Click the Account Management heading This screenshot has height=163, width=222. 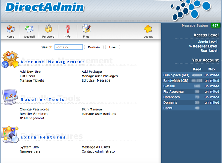point(52,62)
